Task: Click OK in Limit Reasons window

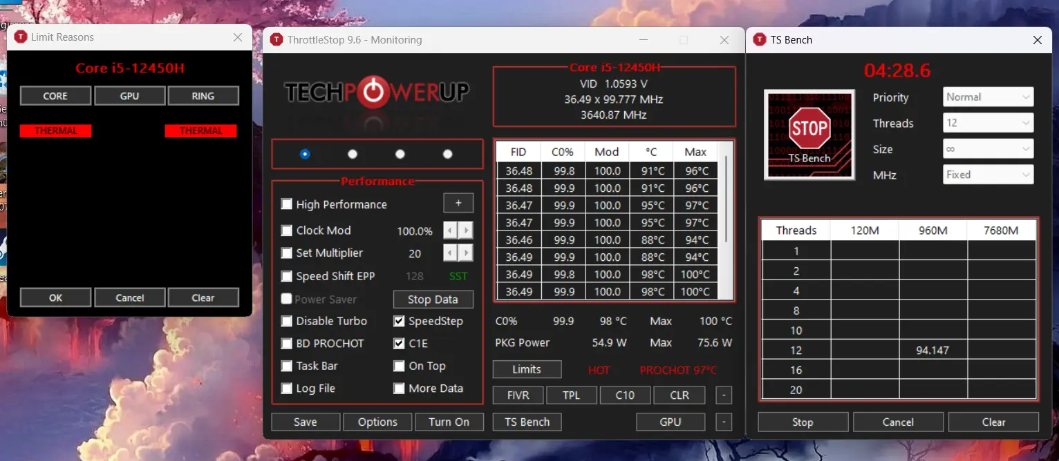Action: pyautogui.click(x=55, y=297)
